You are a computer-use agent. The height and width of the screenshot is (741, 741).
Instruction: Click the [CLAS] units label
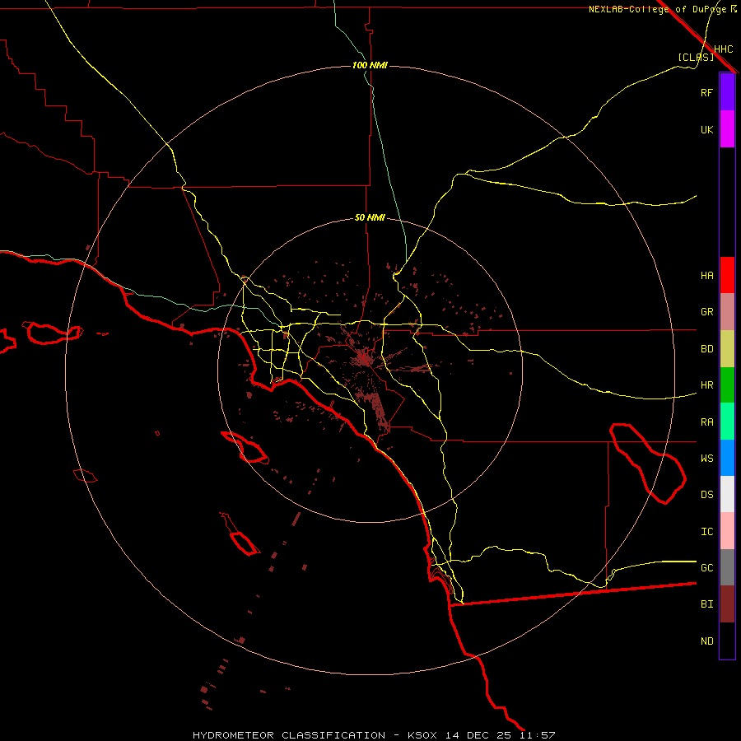696,57
